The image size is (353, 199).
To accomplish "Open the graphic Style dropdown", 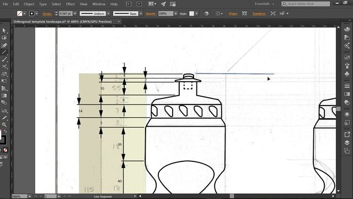I will (196, 13).
